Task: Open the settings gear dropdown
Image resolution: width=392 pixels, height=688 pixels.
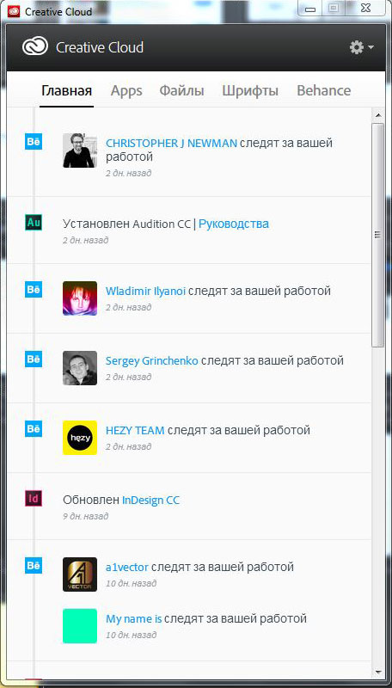Action: point(361,47)
